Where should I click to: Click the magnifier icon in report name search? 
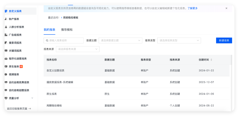click(x=47, y=41)
